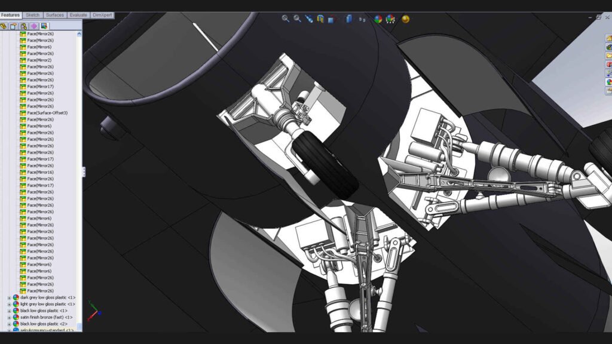Switch to the DisplayManager panel icon
The height and width of the screenshot is (344, 612).
[x=44, y=26]
